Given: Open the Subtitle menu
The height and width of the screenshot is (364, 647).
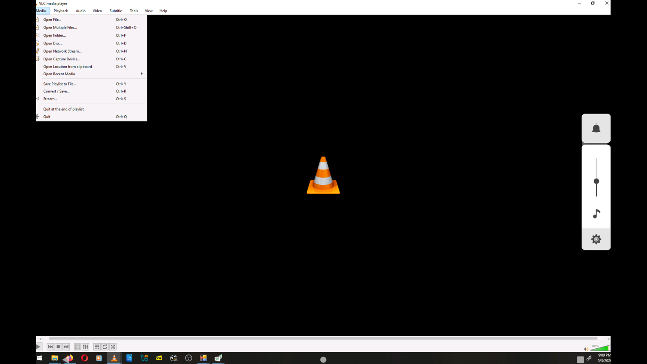Looking at the screenshot, I should [x=116, y=11].
